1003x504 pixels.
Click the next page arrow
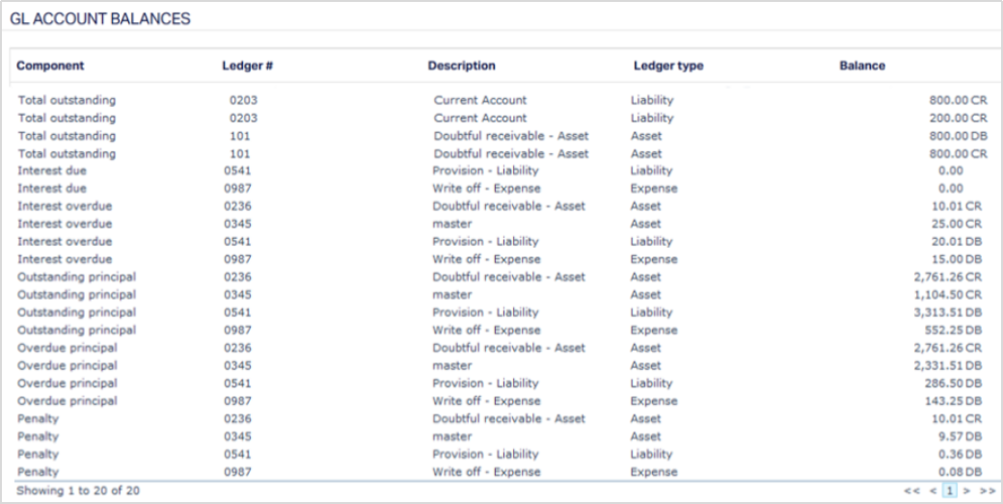[x=966, y=491]
